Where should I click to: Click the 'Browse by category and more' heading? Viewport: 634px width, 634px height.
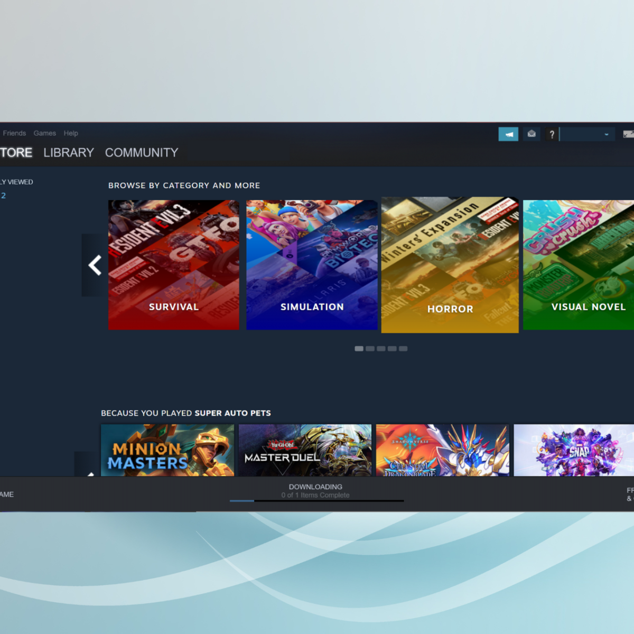(184, 185)
